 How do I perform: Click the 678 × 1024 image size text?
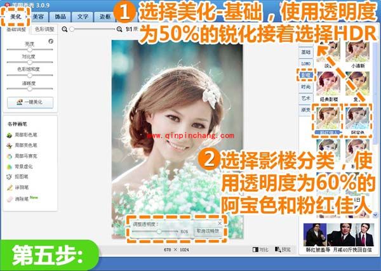click(176, 249)
